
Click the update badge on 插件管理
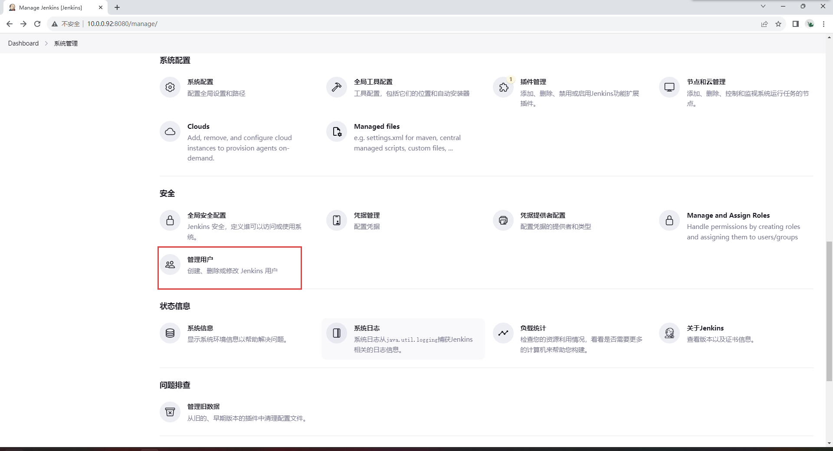pos(511,79)
